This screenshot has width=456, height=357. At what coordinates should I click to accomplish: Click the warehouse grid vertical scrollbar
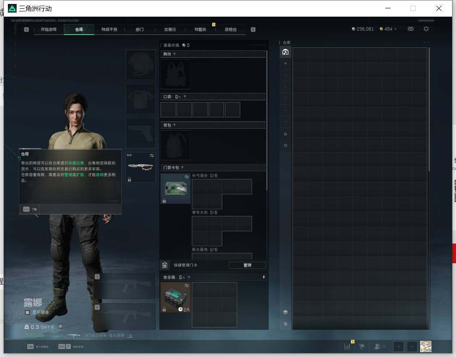click(429, 110)
